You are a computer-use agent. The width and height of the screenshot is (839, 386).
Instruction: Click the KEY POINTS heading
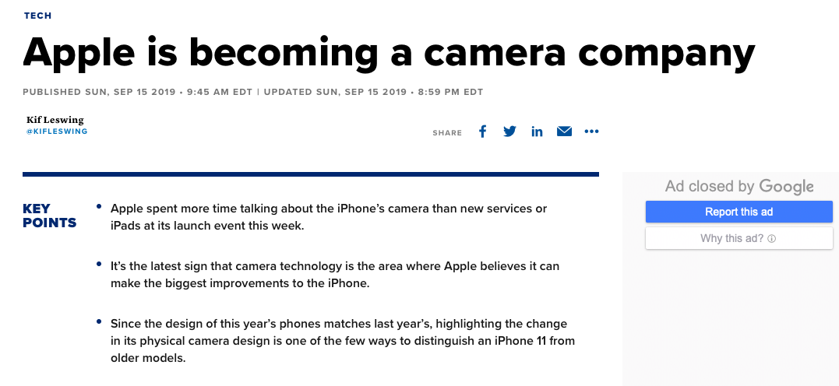point(50,216)
